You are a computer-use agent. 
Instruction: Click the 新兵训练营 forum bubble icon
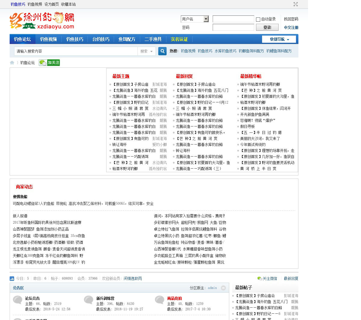click(88, 300)
